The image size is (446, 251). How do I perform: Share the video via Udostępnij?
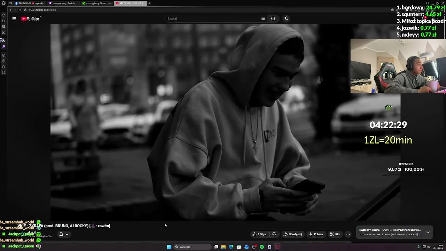point(293,234)
